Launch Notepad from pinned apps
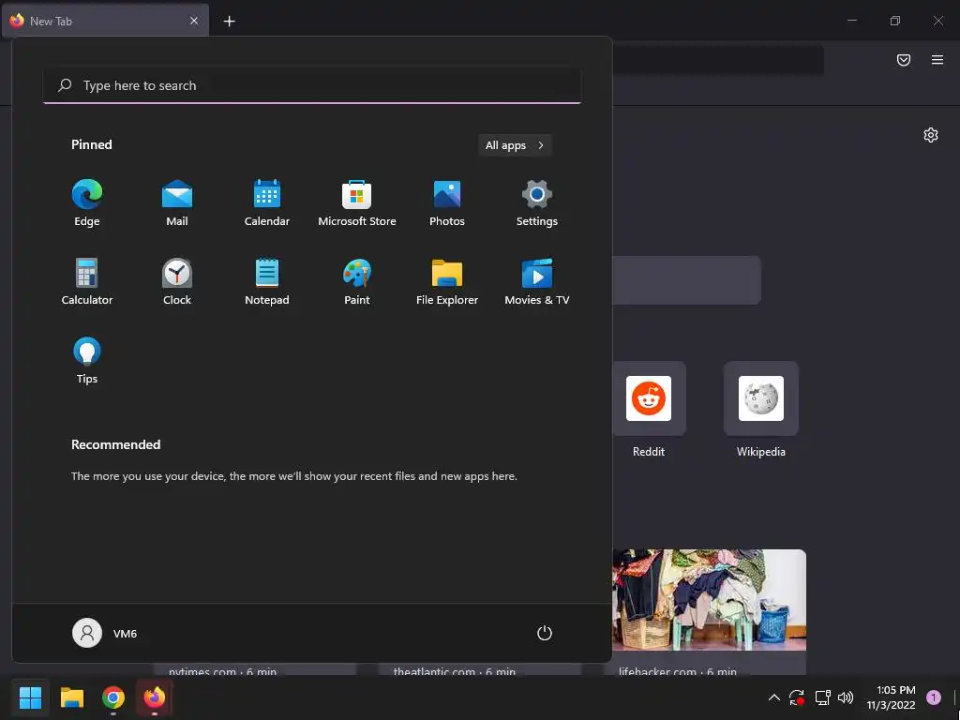Viewport: 960px width, 720px height. pos(267,281)
